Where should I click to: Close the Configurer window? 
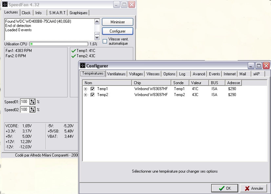coord(266,66)
